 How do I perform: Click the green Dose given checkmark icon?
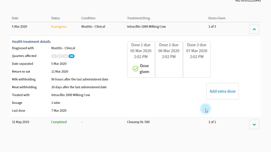tap(135, 68)
